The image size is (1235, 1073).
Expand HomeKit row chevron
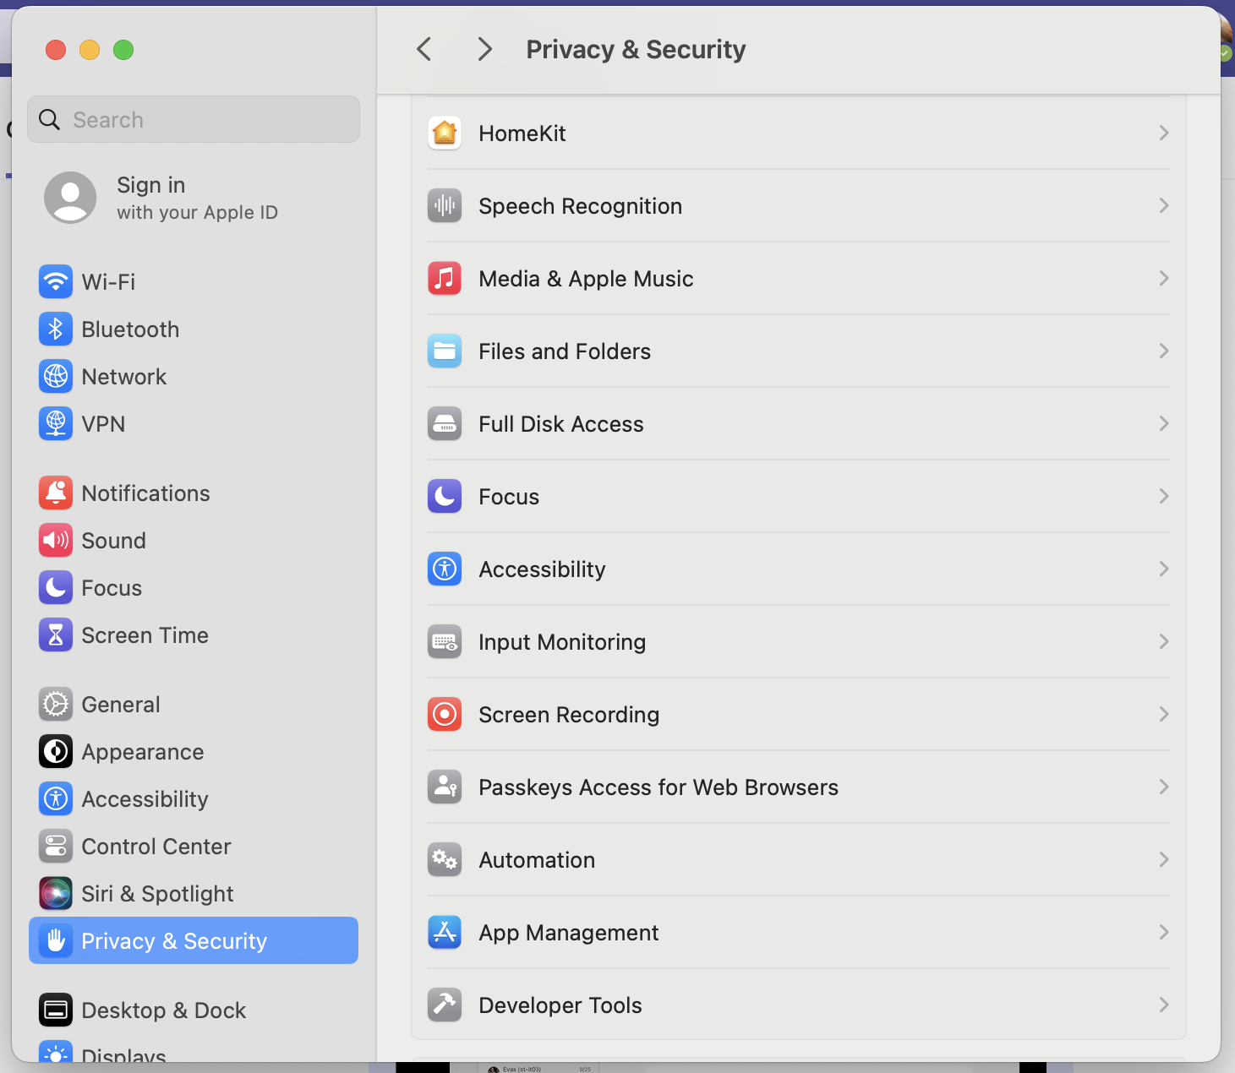click(1164, 133)
